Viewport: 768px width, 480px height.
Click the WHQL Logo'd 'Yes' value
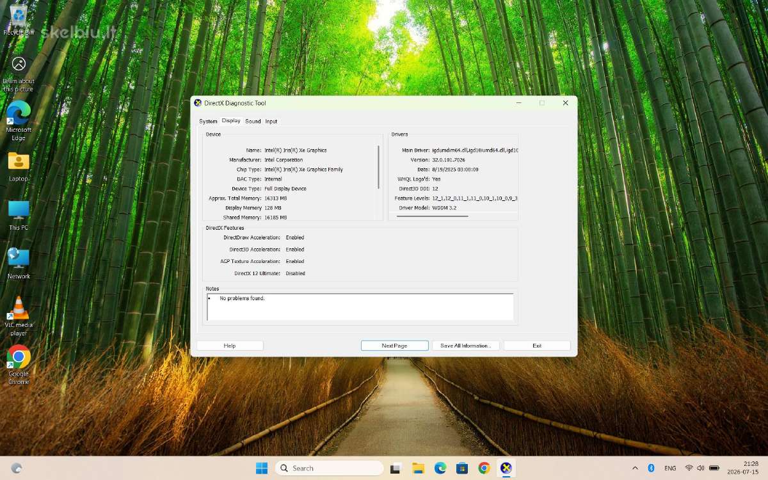[436, 179]
